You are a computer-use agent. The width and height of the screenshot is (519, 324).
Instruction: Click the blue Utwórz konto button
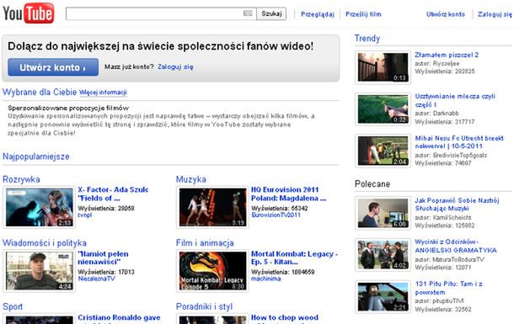53,67
